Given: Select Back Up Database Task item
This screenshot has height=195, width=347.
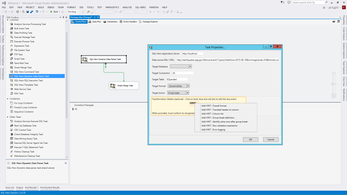Looking at the screenshot, I should coord(25,126).
